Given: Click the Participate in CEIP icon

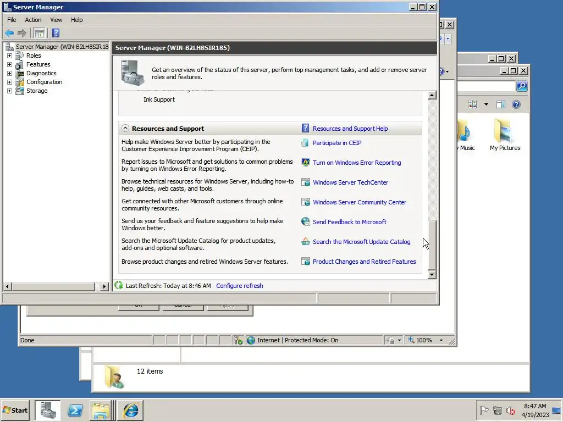Looking at the screenshot, I should point(305,143).
